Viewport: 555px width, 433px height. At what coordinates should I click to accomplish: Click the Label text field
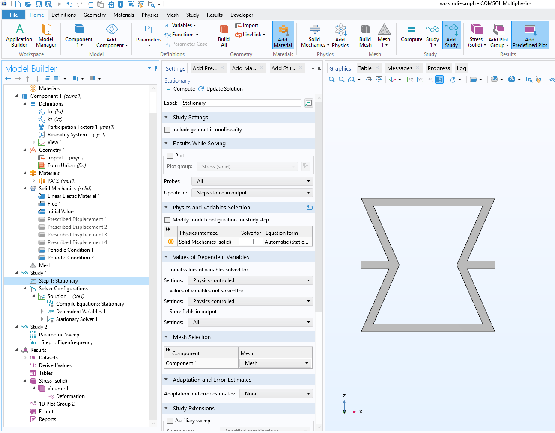click(x=241, y=103)
